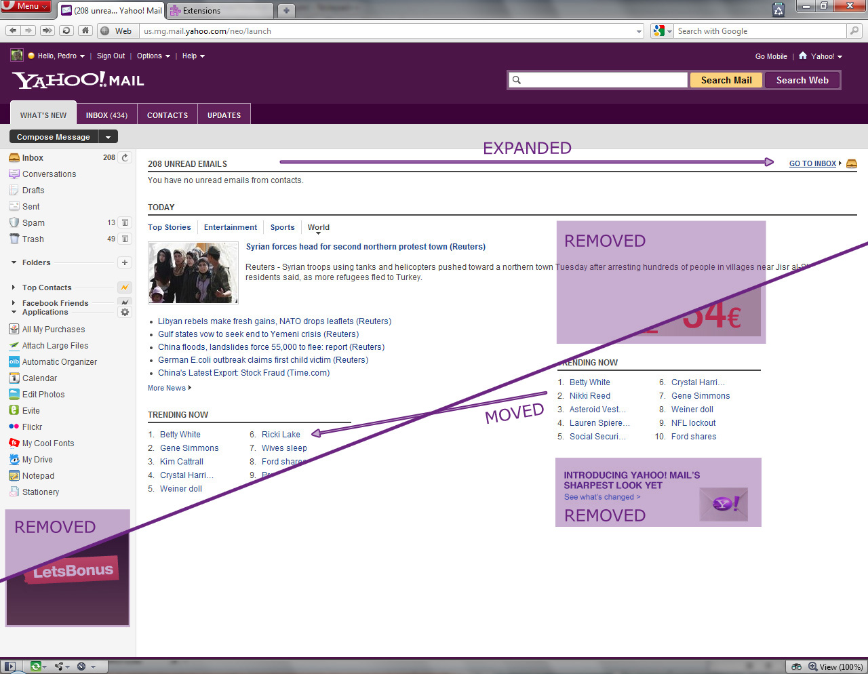868x674 pixels.
Task: Open My Drive from the applications list
Action: click(x=14, y=459)
